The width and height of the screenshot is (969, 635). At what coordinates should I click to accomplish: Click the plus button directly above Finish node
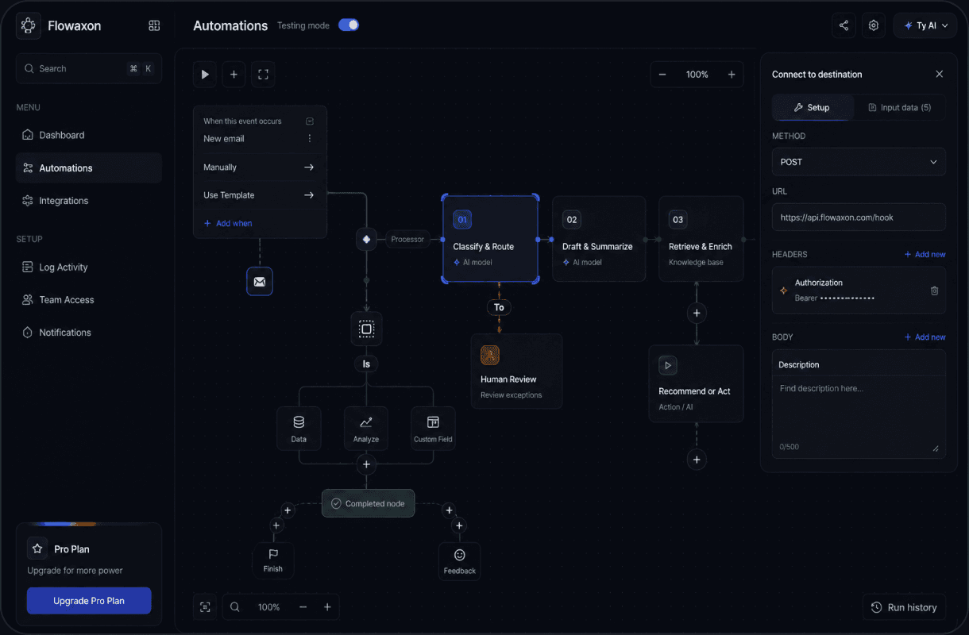tap(276, 525)
